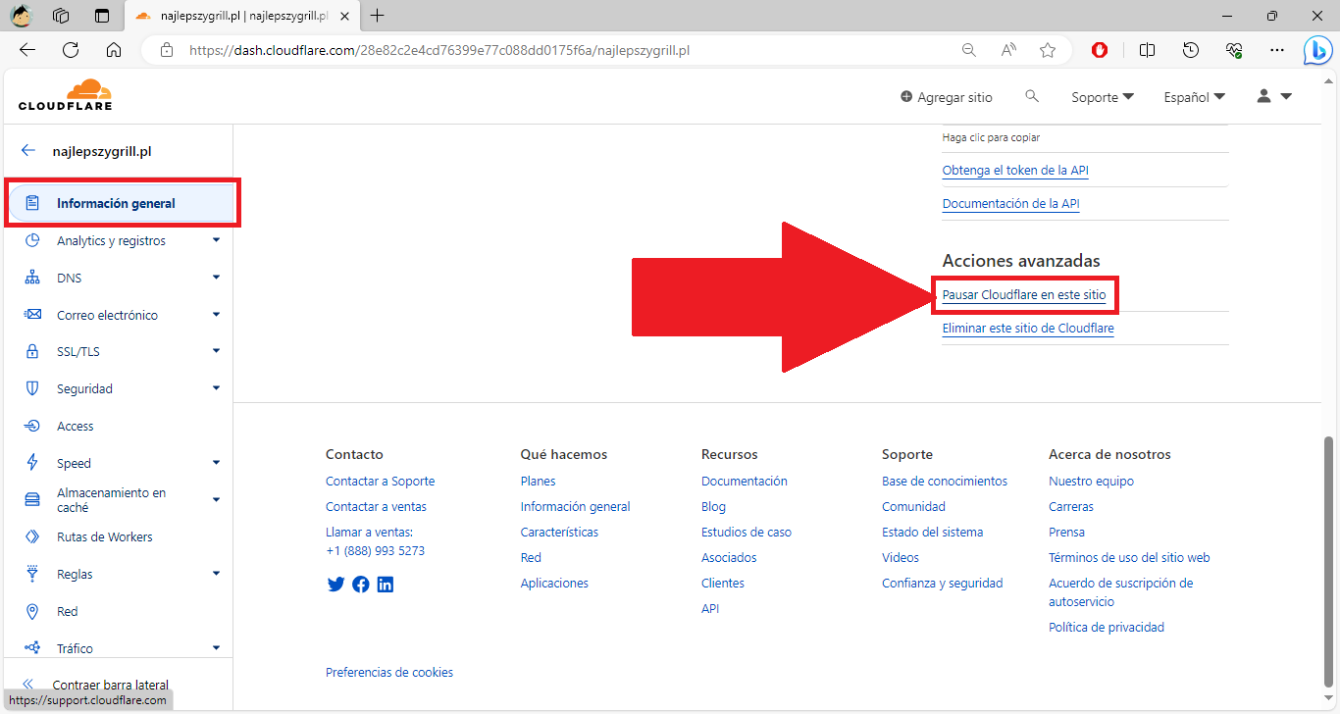Click the Cloudflare logo
This screenshot has height=714, width=1340.
(65, 95)
